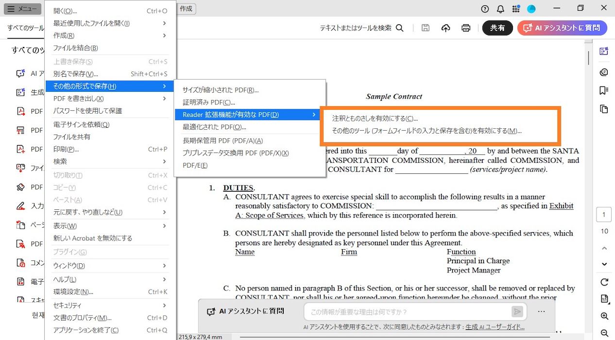Zoom in using the magnifier plus icon
The image size is (615, 340).
pos(604,316)
